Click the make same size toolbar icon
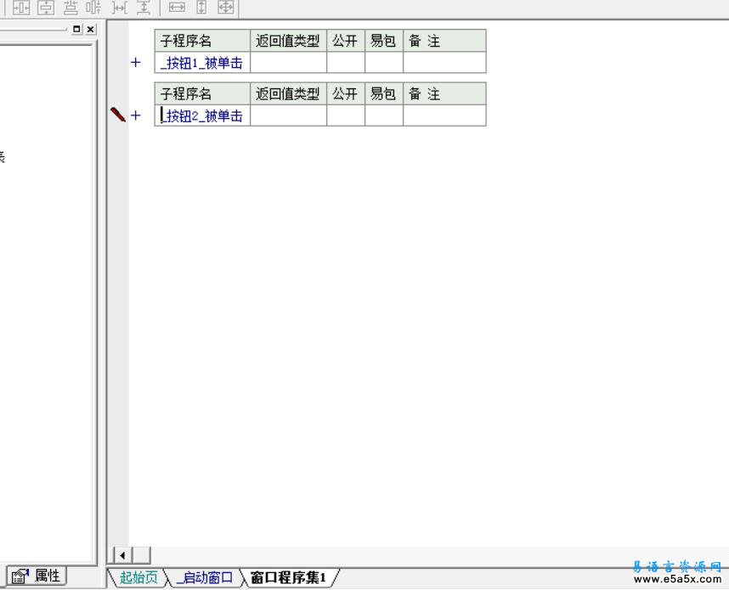This screenshot has height=590, width=729. (225, 8)
